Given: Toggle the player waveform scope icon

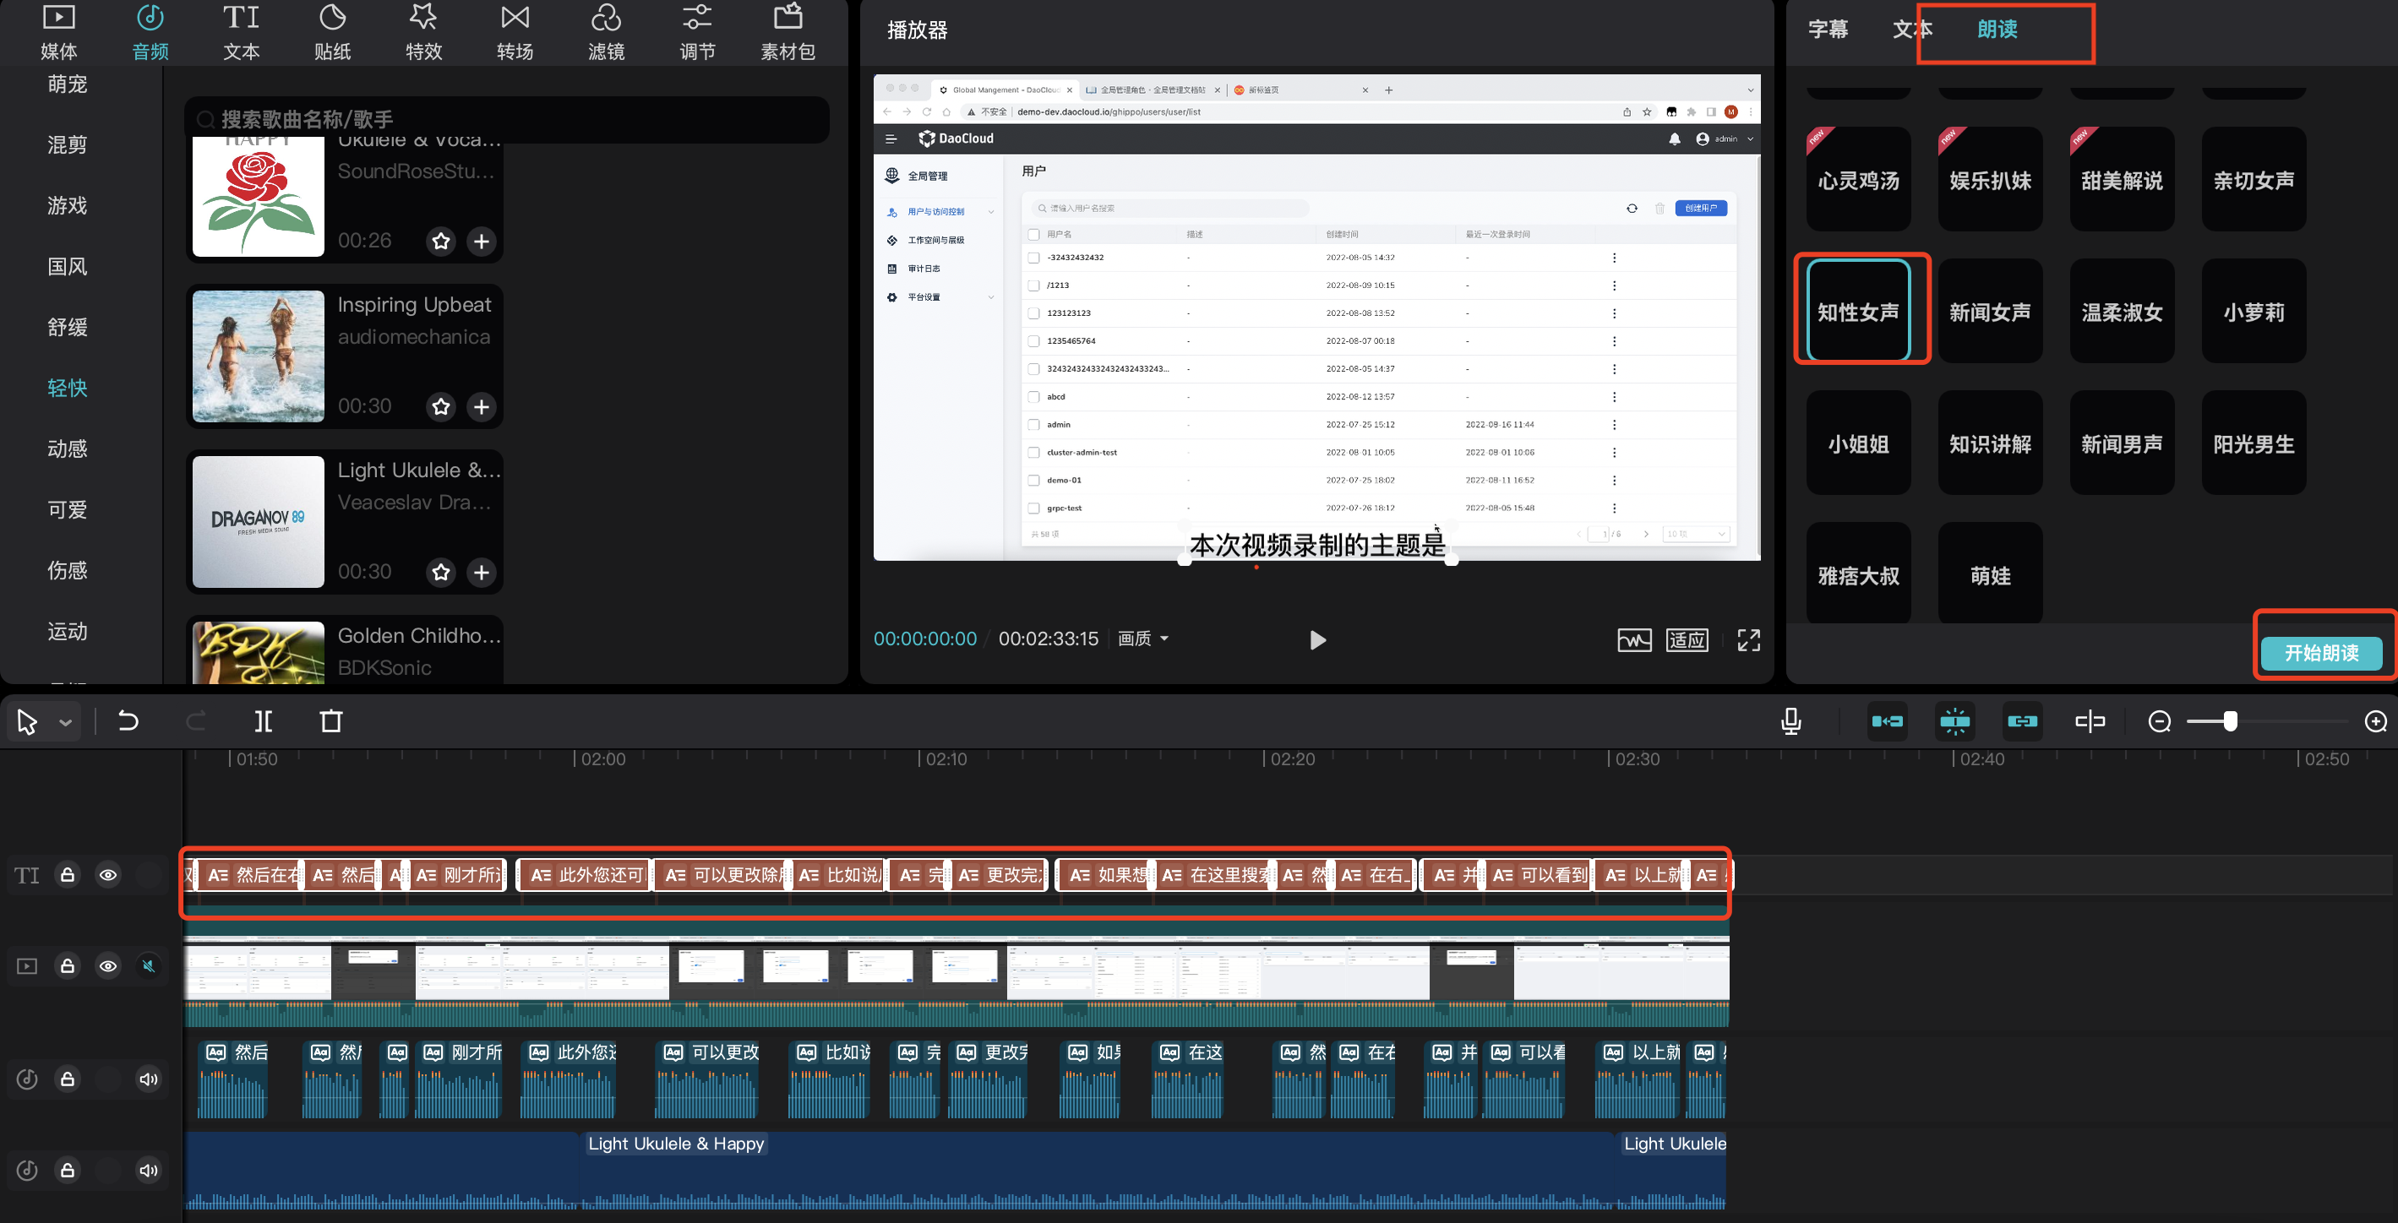Looking at the screenshot, I should pos(1635,640).
